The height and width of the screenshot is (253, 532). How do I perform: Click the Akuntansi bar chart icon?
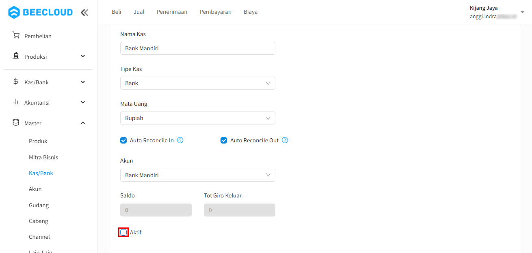16,102
